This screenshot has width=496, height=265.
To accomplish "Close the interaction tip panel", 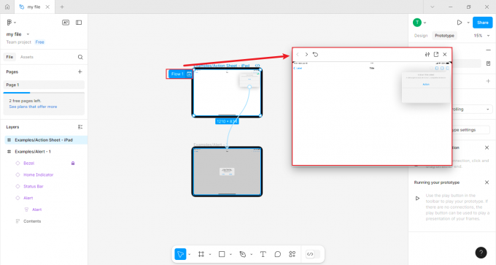I will (487, 147).
